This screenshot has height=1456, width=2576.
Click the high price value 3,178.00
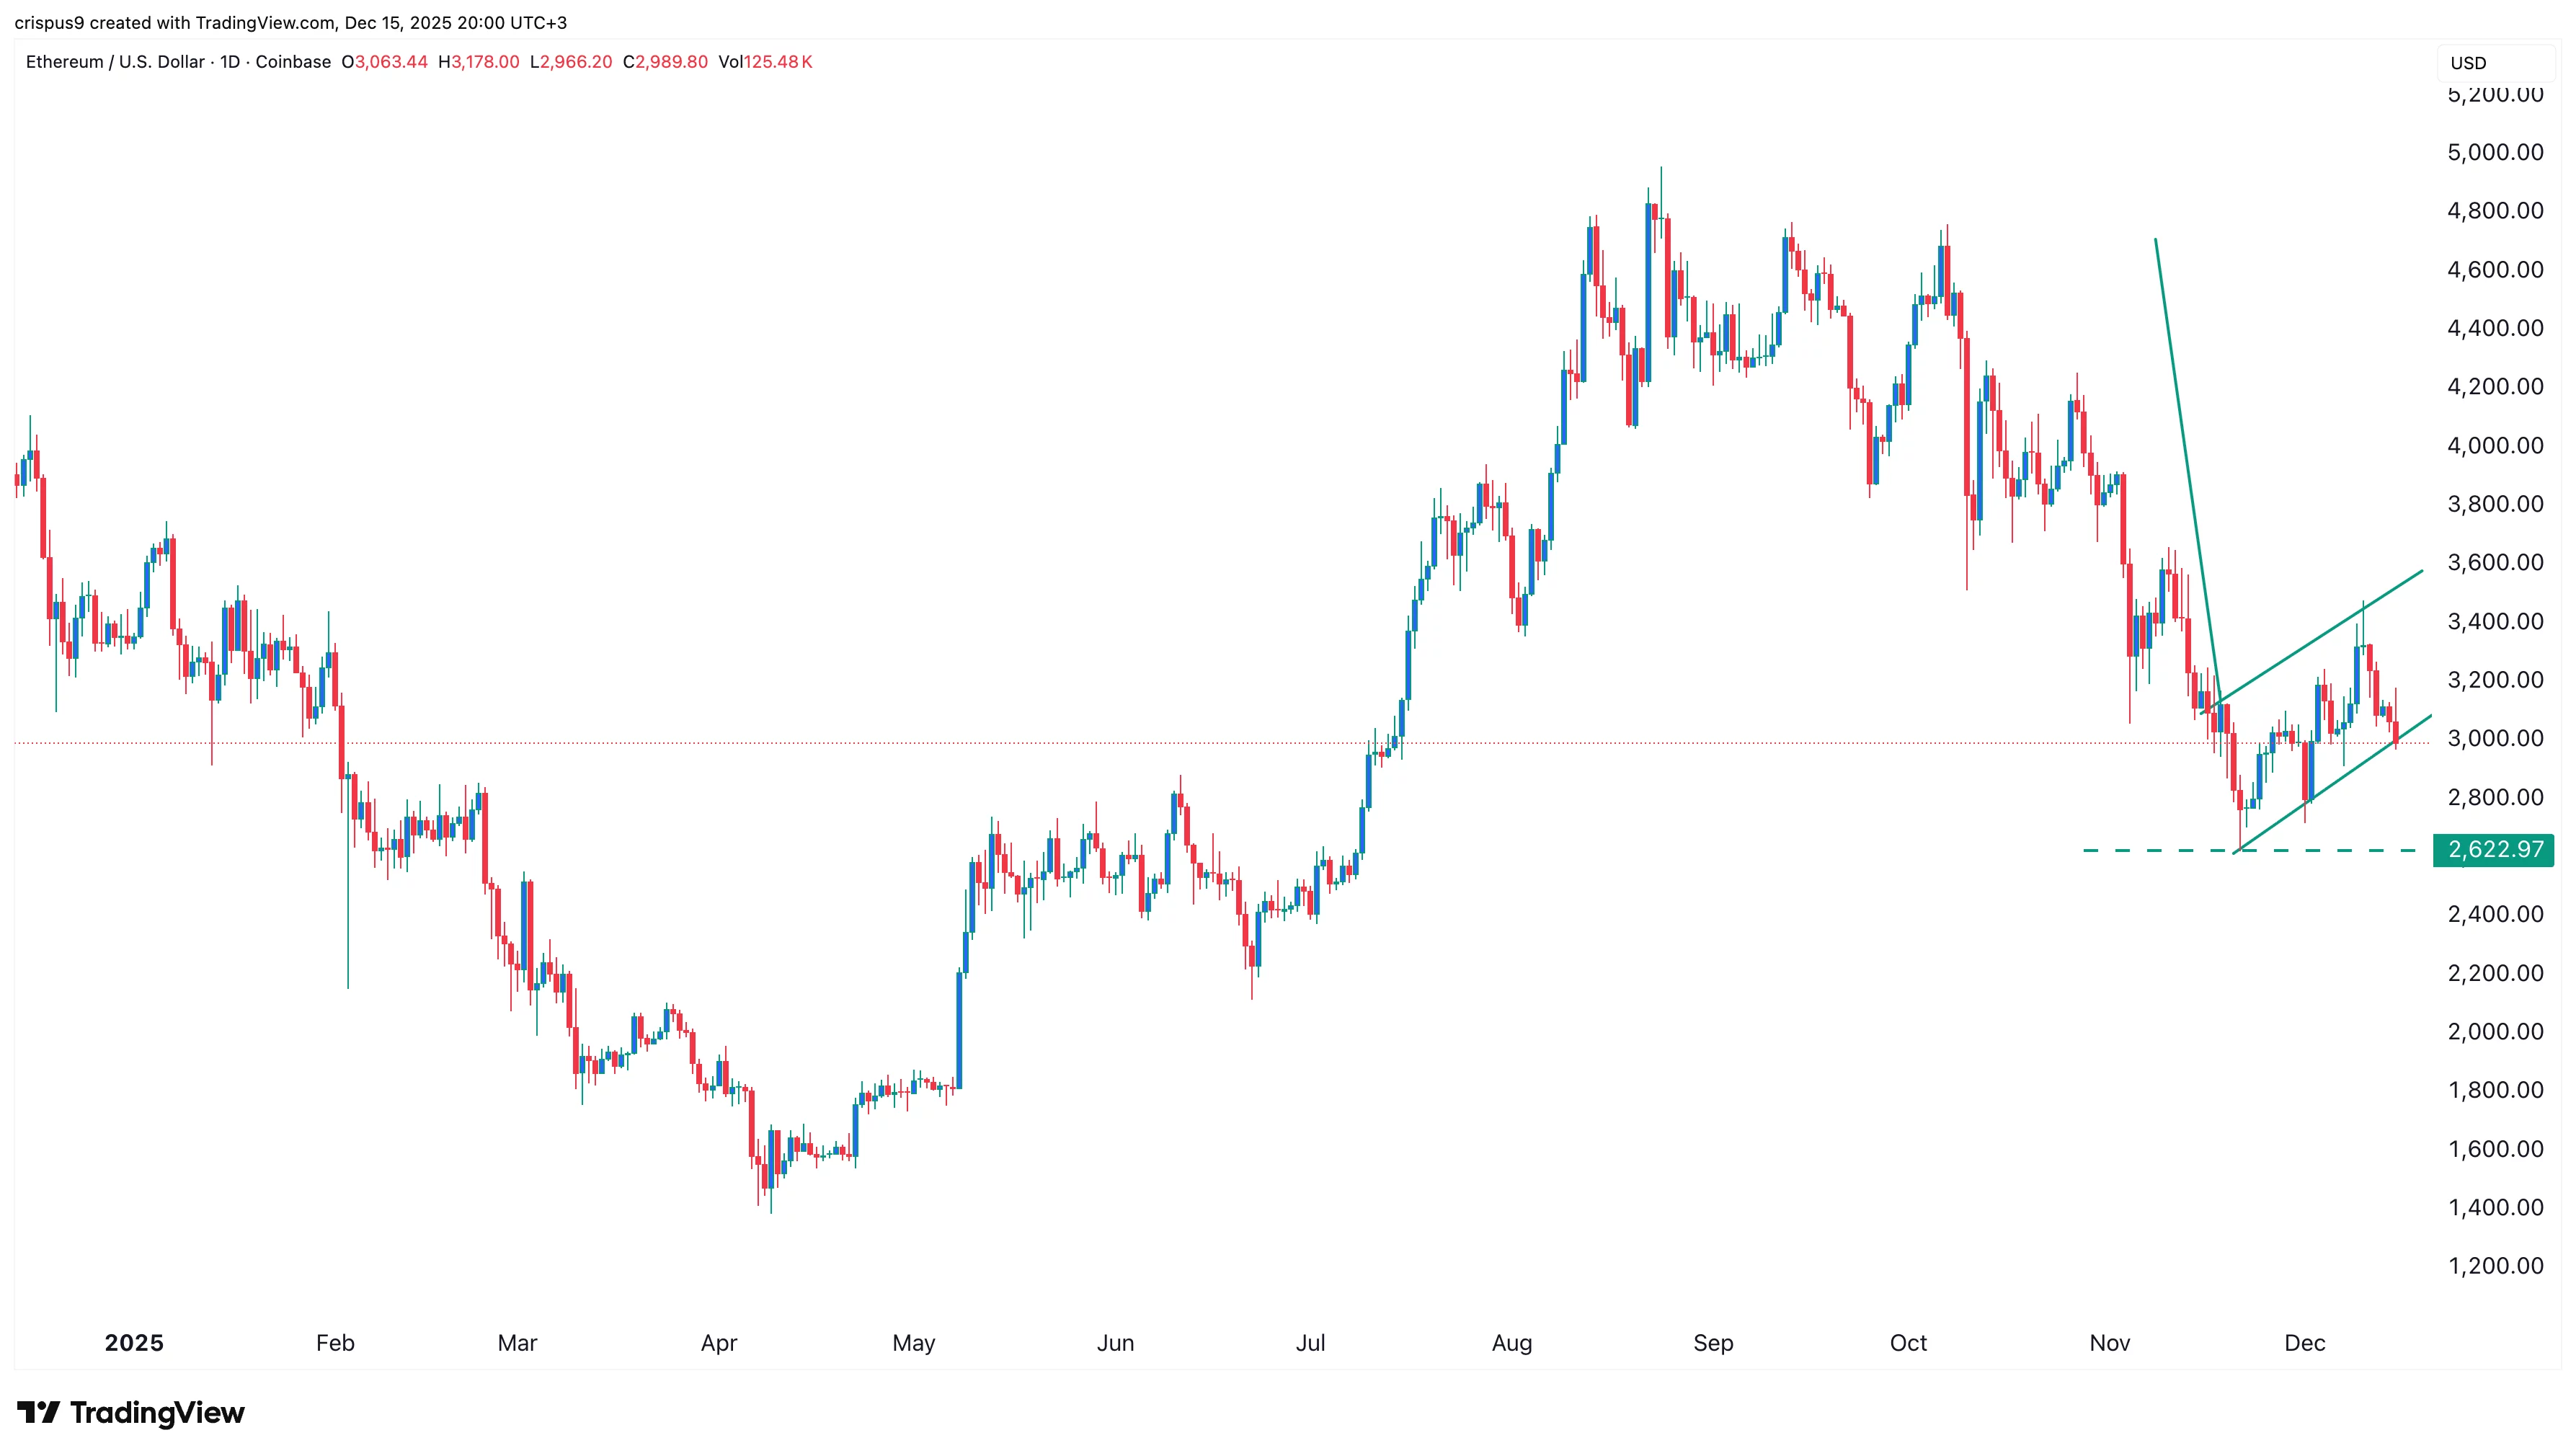click(x=485, y=62)
